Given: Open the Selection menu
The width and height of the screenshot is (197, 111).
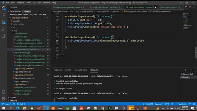Looking at the screenshot, I should coord(21,3).
